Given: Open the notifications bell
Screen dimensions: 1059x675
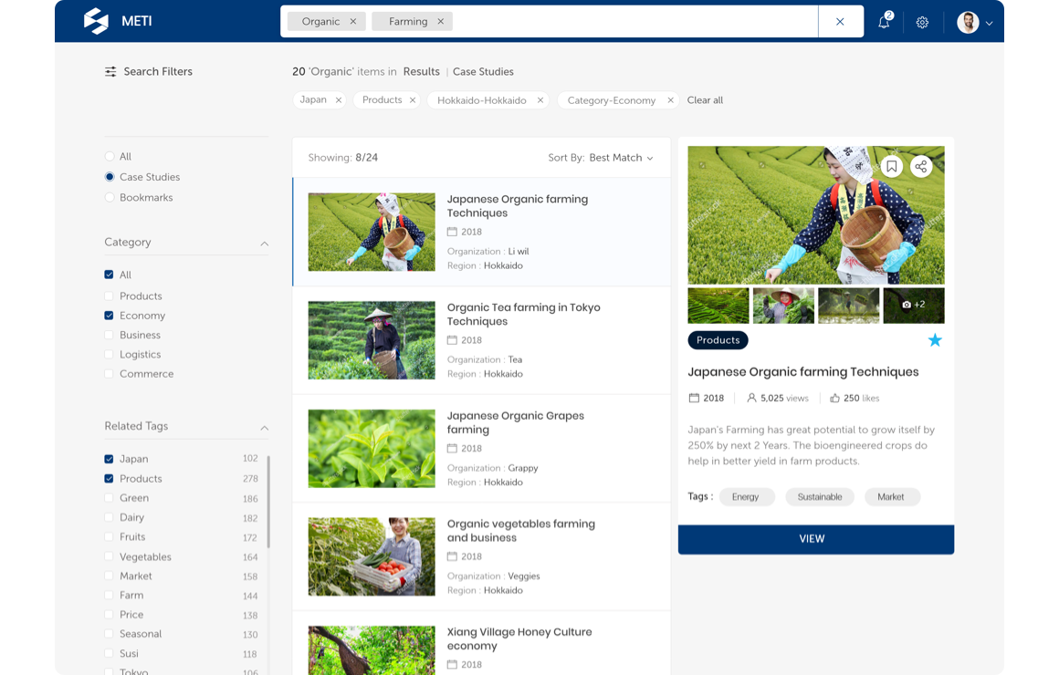Looking at the screenshot, I should (884, 22).
